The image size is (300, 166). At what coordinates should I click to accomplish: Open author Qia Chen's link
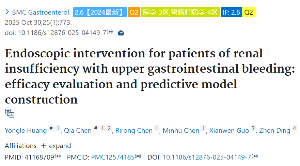pos(78,130)
